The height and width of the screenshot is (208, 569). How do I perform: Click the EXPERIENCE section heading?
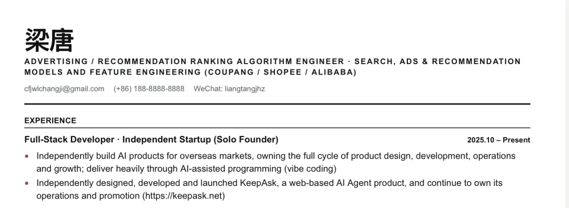point(51,120)
